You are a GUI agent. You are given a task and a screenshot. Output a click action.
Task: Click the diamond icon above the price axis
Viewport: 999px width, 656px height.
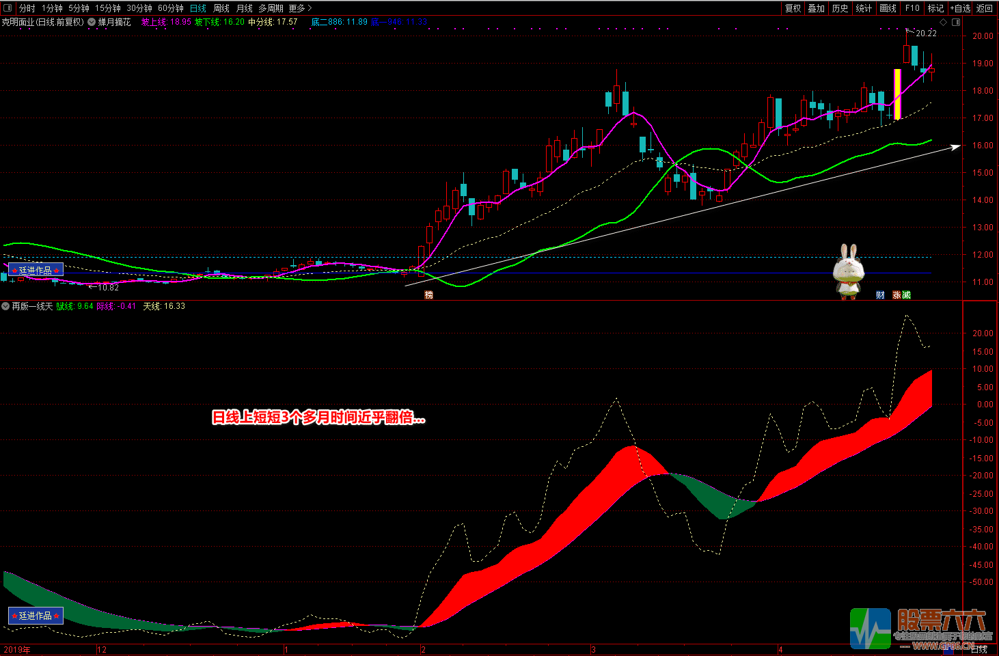pos(944,22)
